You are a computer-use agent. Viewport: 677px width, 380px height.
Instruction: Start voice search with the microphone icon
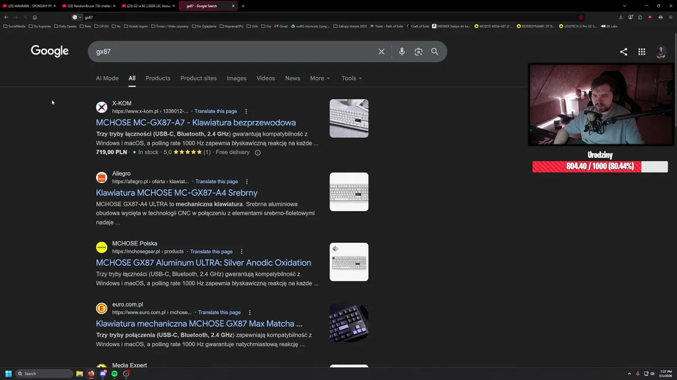pos(402,52)
